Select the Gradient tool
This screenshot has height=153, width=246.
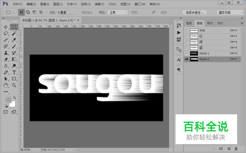tap(14, 59)
